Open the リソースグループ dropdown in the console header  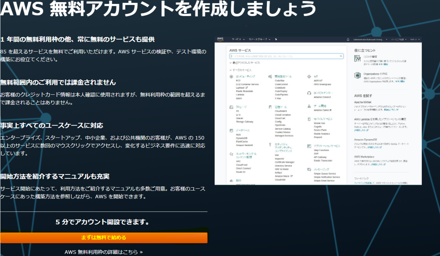(260, 39)
